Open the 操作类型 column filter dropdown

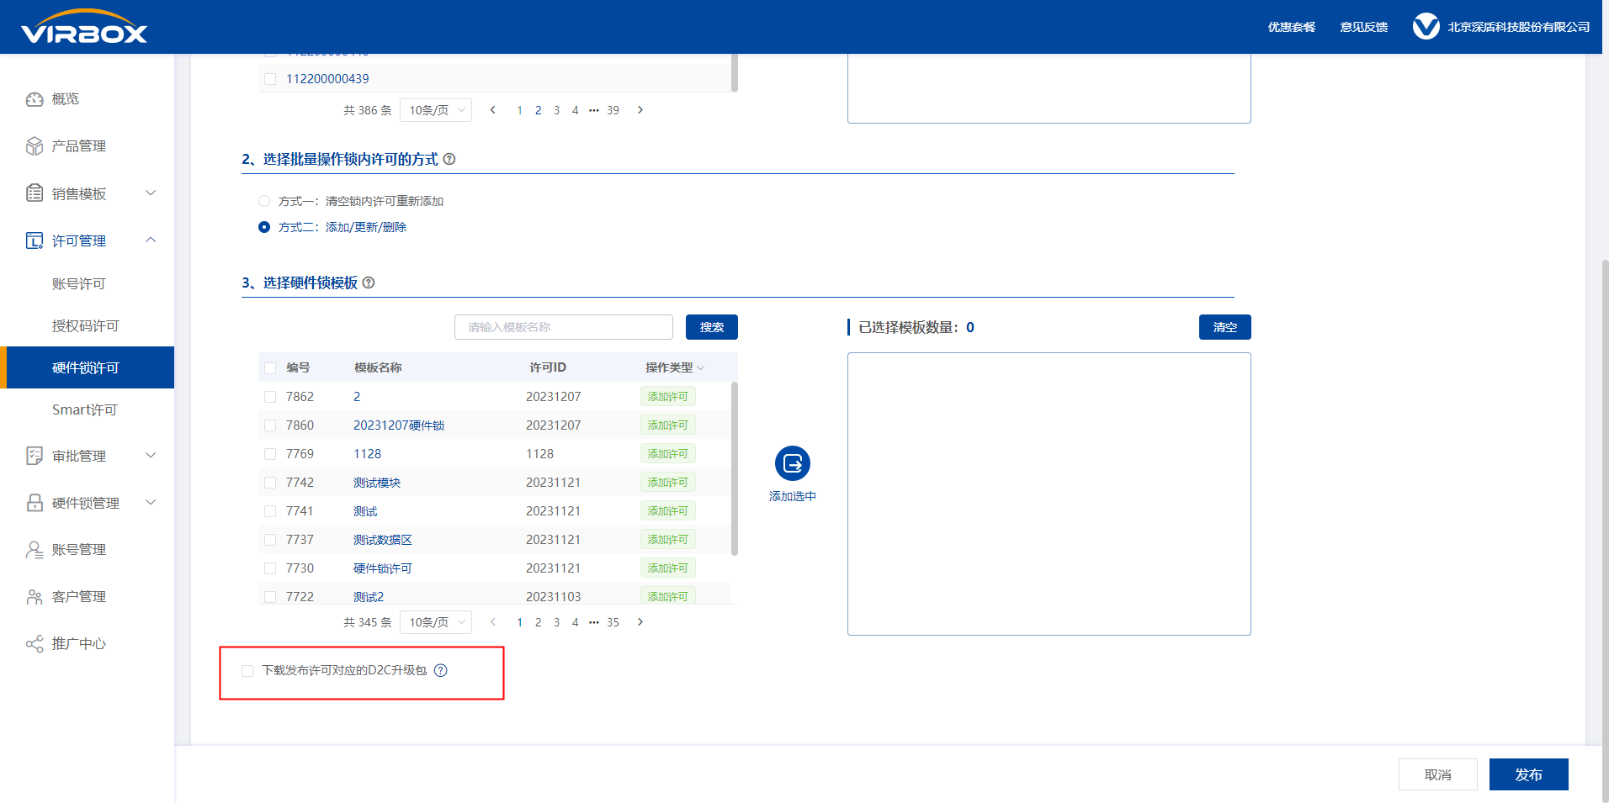700,367
